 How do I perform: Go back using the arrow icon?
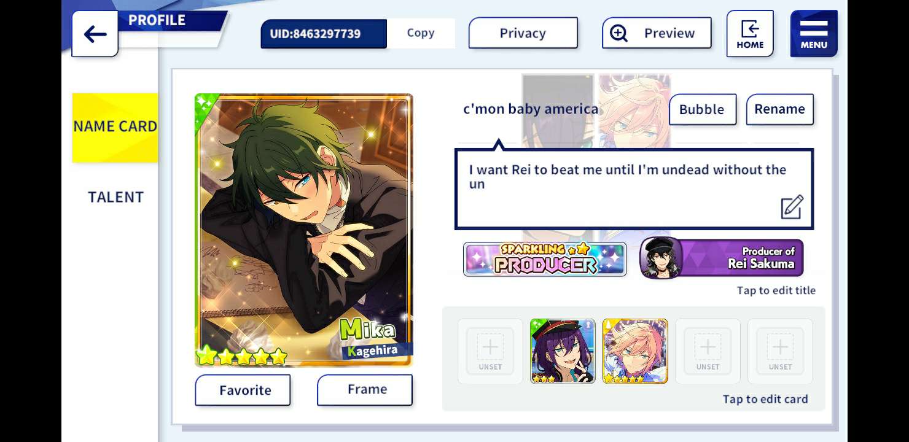tap(95, 34)
